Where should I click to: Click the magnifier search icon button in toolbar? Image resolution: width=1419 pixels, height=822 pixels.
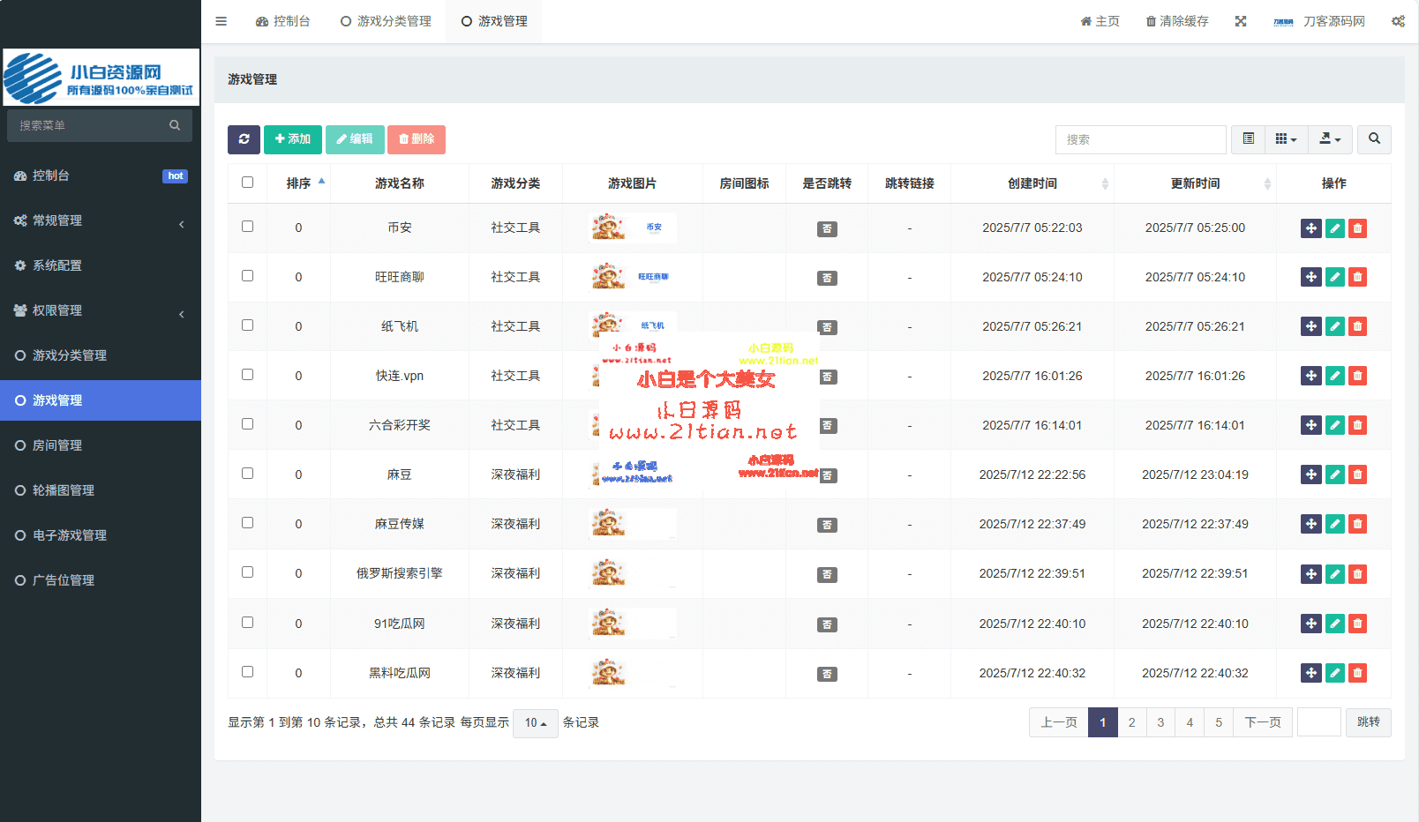pos(1374,139)
